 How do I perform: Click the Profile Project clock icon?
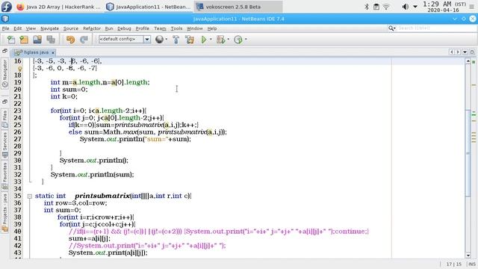click(238, 40)
